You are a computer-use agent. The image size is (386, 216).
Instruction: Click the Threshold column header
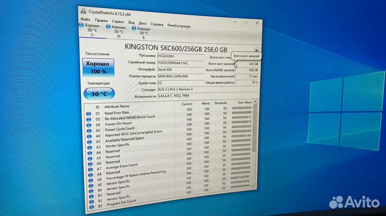[x=220, y=103]
